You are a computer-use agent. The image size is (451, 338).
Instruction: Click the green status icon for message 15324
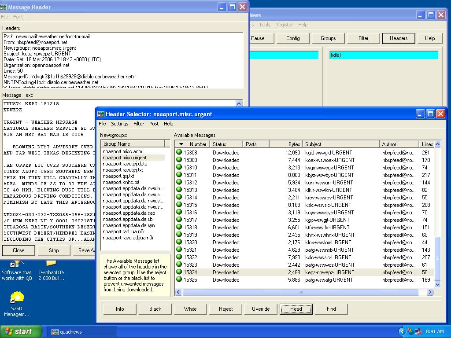(x=179, y=272)
